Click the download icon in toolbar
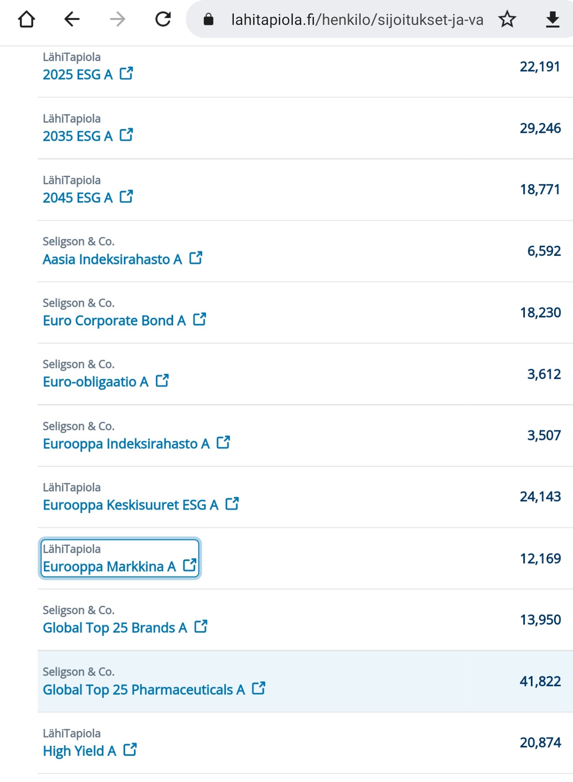Screen dimensions: 573x782 [552, 19]
